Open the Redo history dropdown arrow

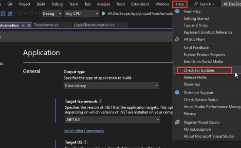pyautogui.click(x=36, y=14)
